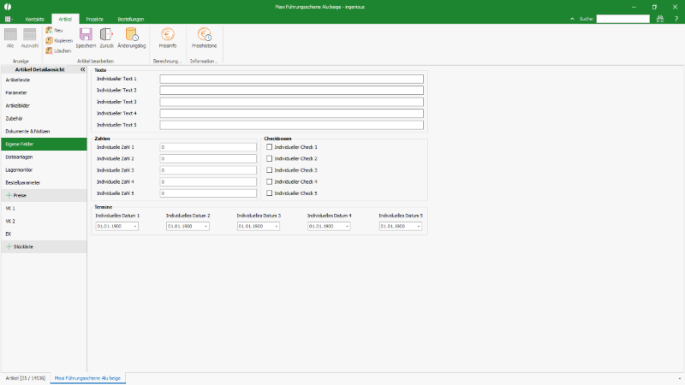Open Individuelles Datum 2 dropdown
Image resolution: width=685 pixels, height=385 pixels.
[205, 226]
